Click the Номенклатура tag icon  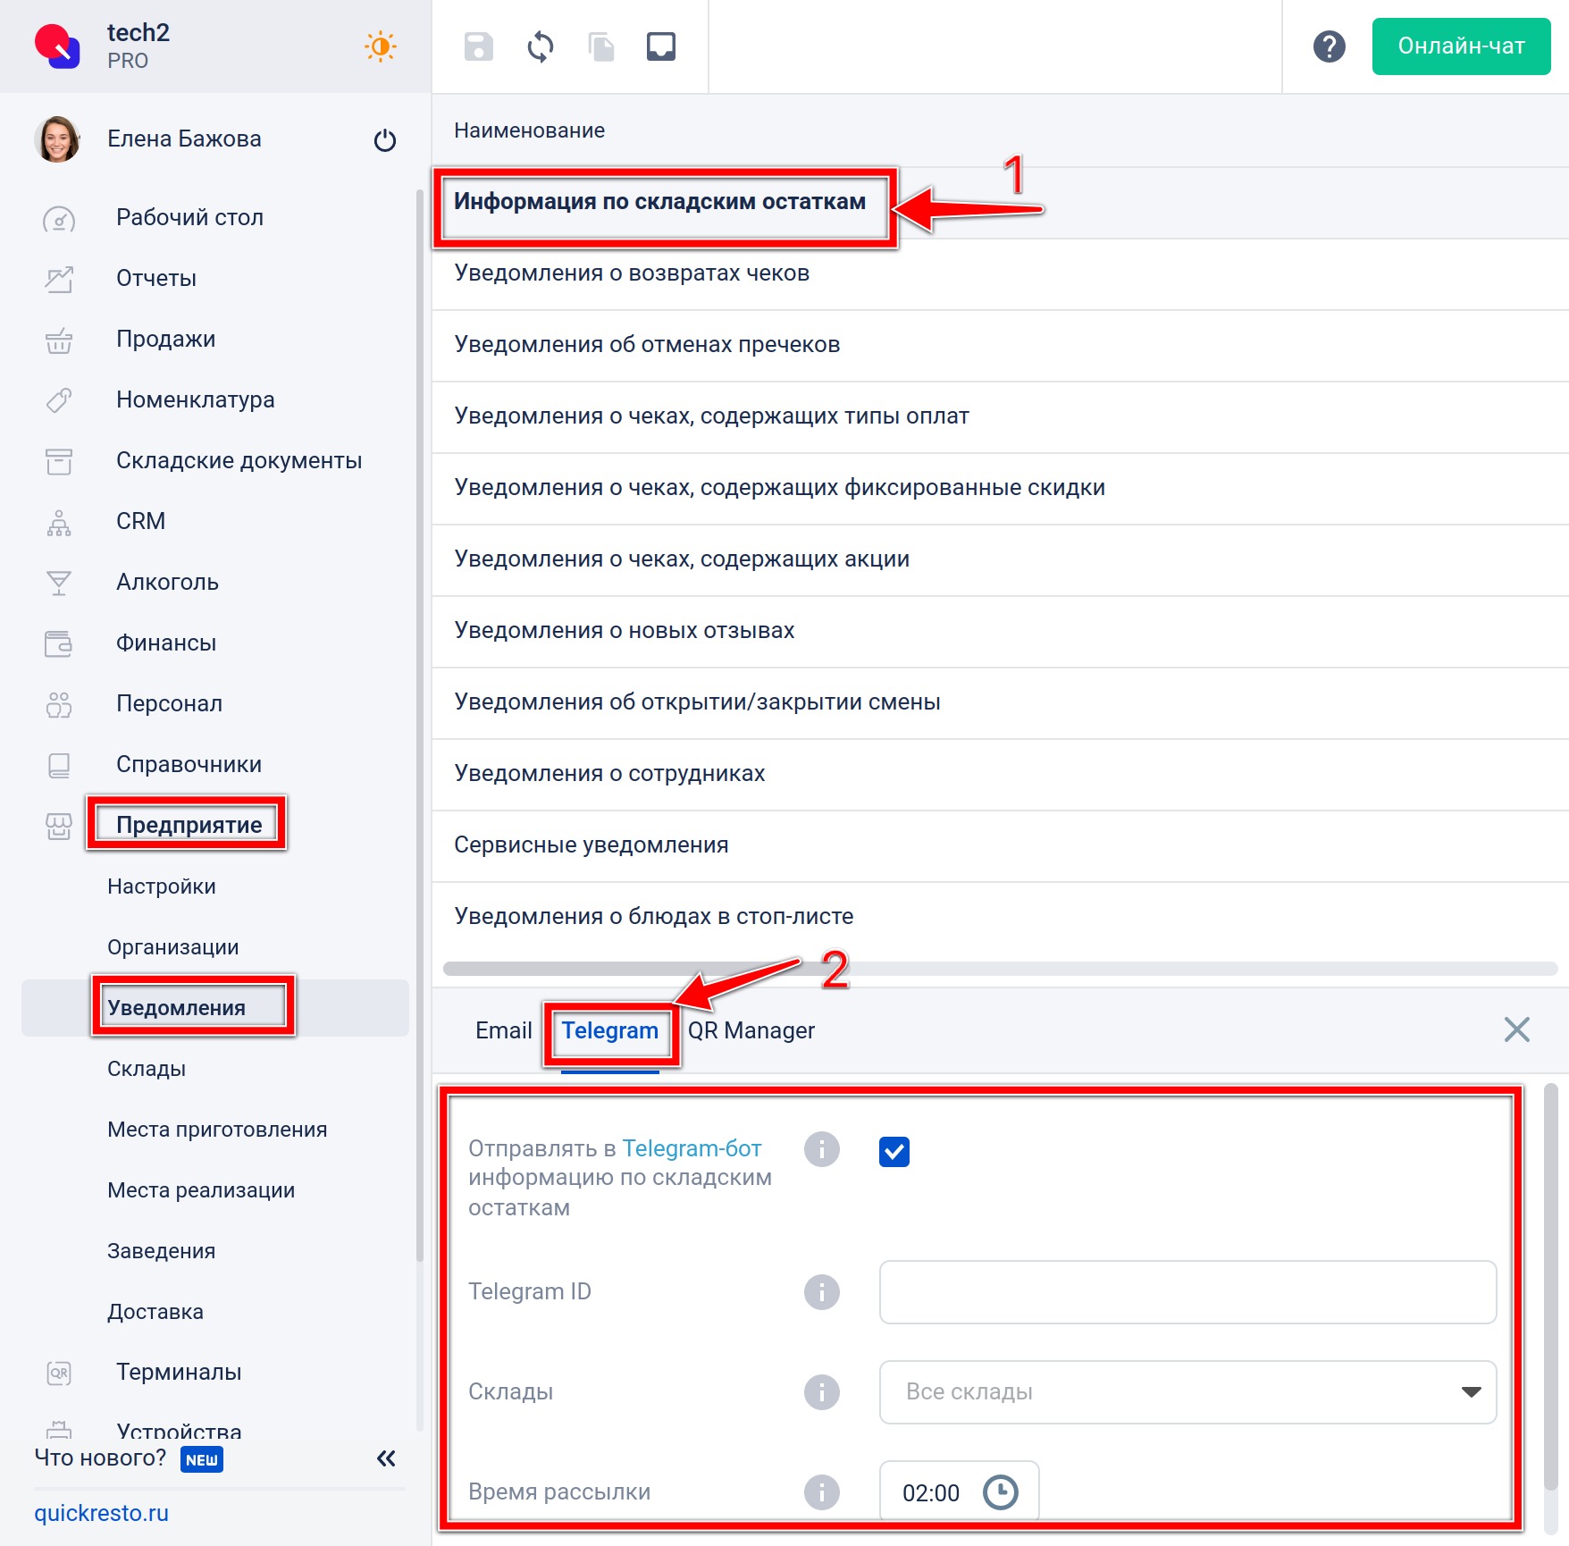pos(59,400)
